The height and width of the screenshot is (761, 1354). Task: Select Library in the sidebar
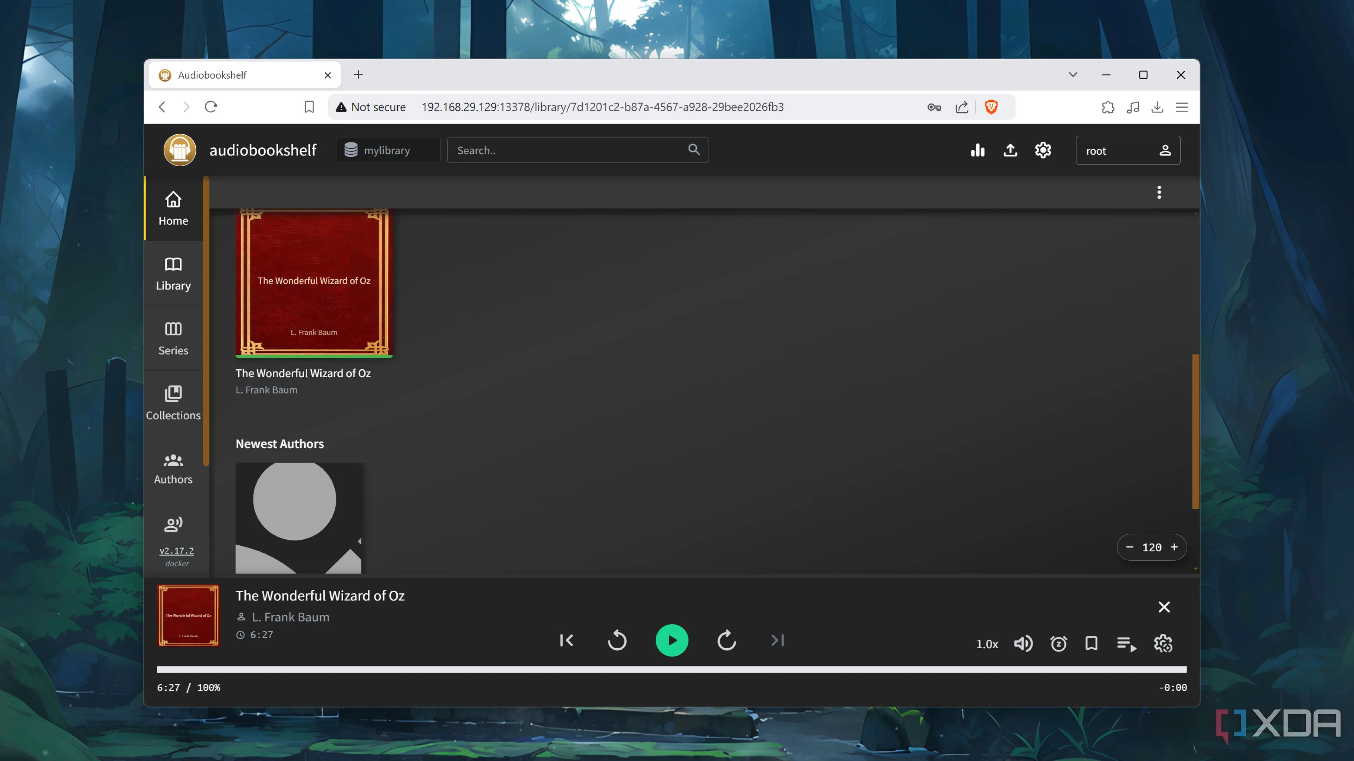[173, 274]
